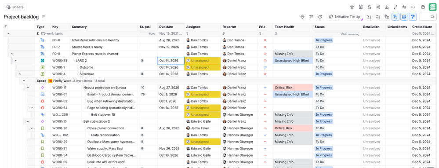
Task: Open the help question mark icon
Action: [x=423, y=7]
